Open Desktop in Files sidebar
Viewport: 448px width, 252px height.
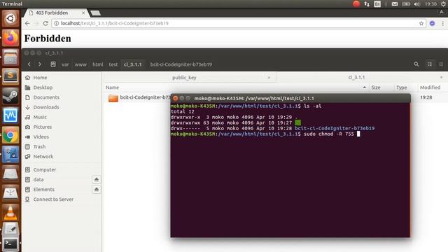(43, 87)
